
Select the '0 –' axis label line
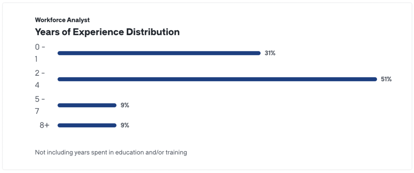pyautogui.click(x=40, y=47)
